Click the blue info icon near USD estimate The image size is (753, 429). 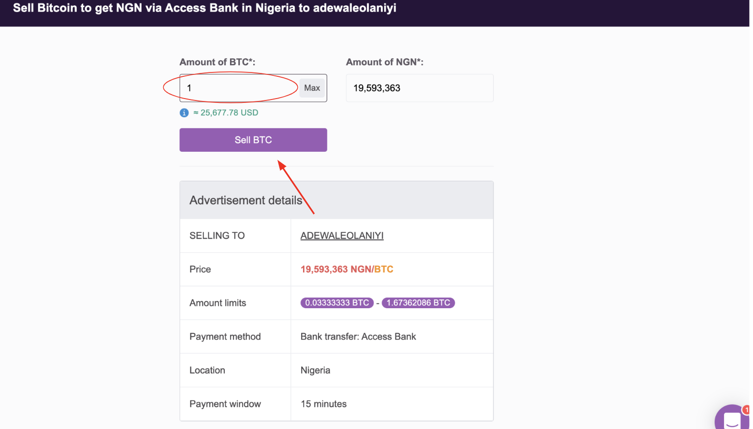(x=184, y=113)
